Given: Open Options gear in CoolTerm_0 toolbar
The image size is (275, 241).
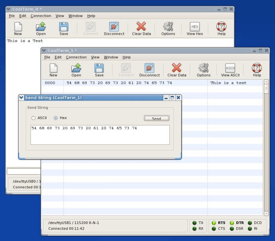Looking at the screenshot, I should click(x=168, y=27).
